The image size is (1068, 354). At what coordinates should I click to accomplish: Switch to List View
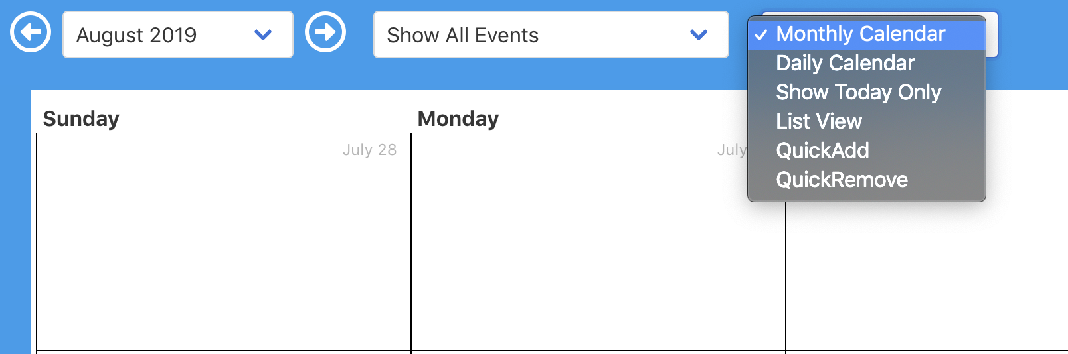click(x=818, y=121)
